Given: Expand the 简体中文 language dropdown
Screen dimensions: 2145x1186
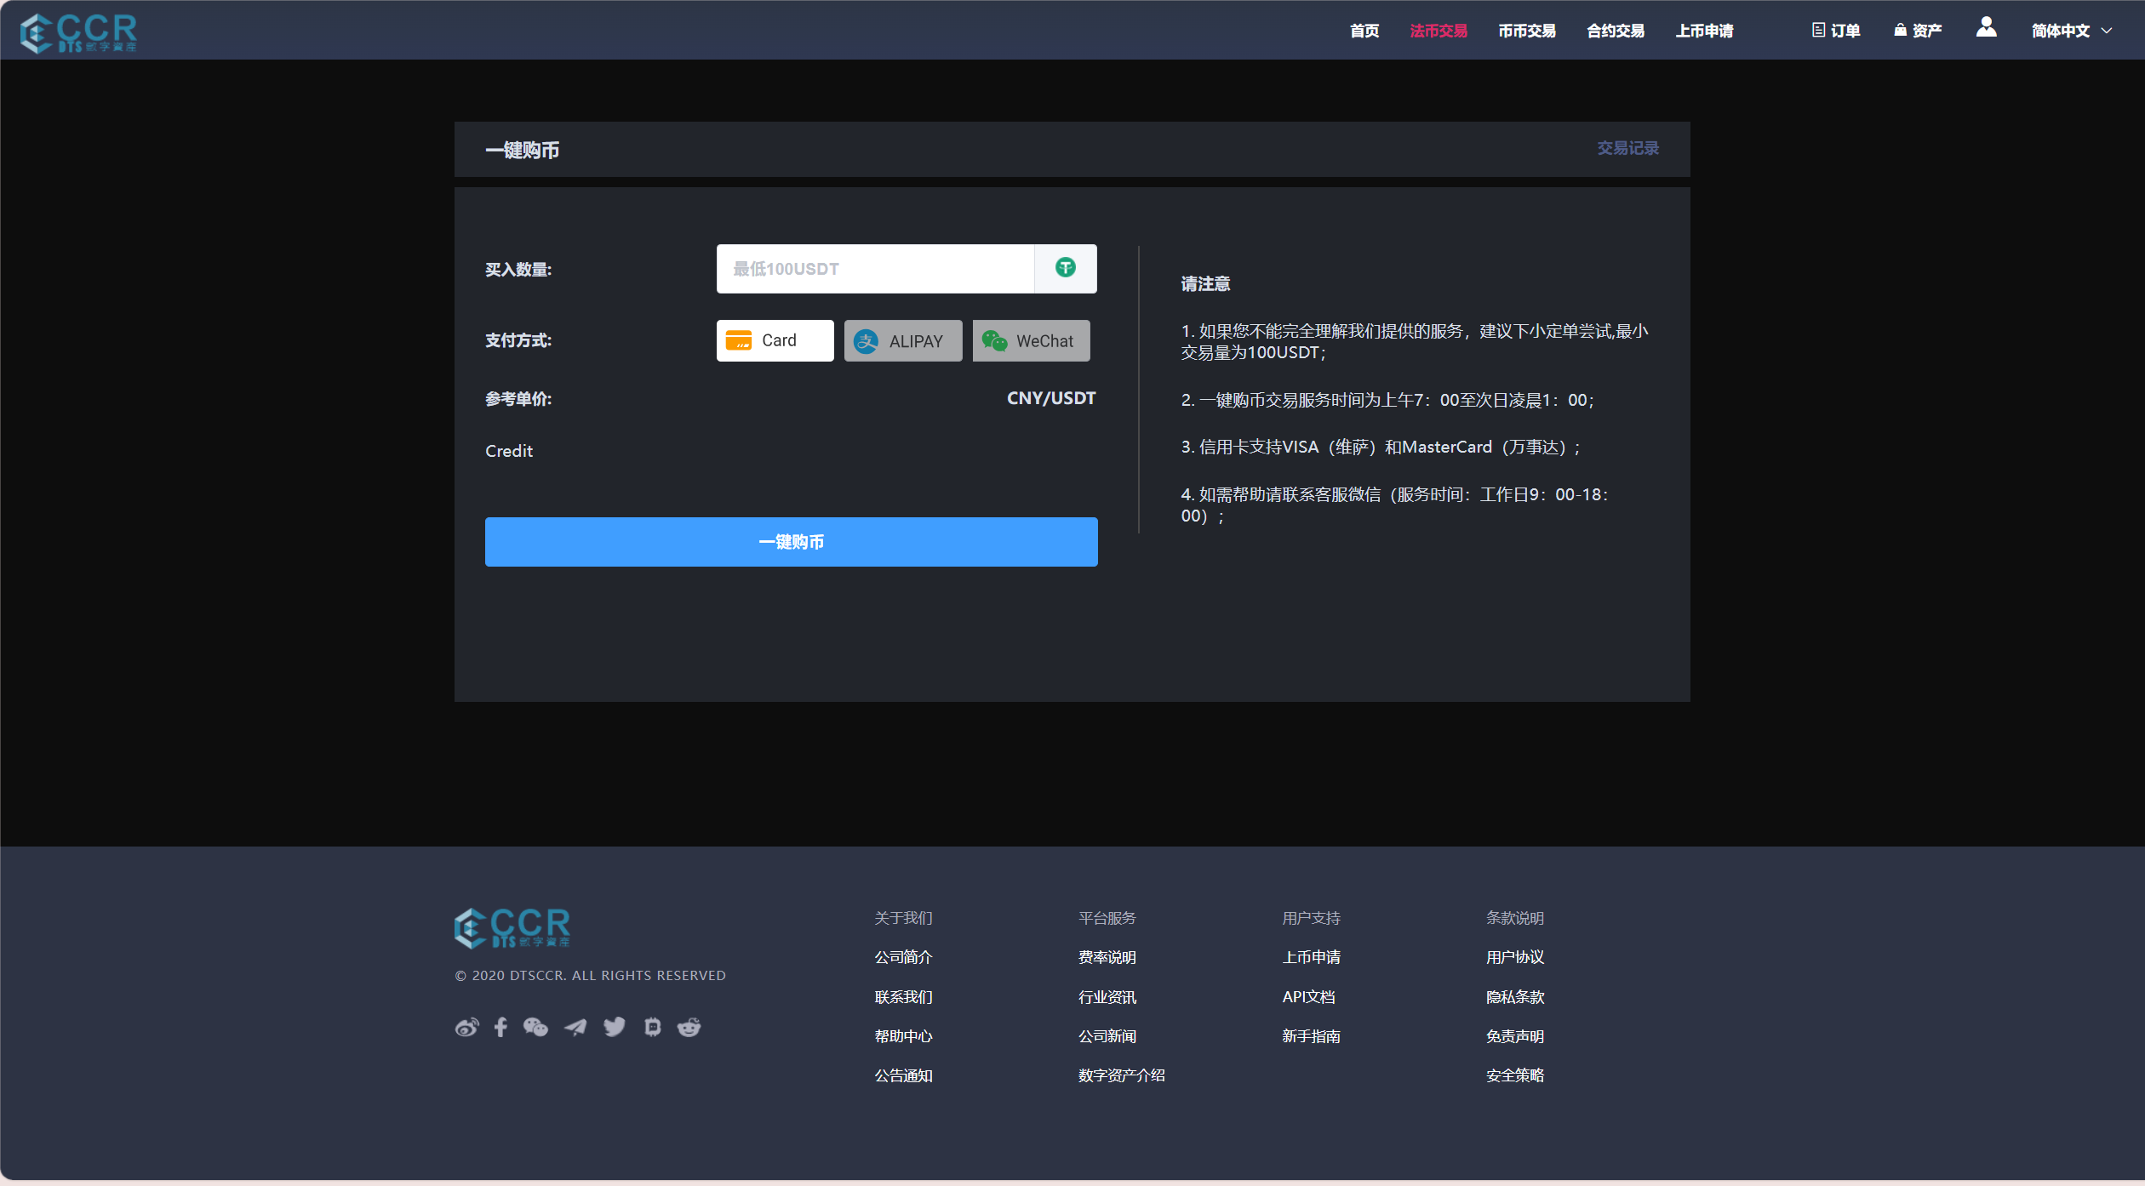Looking at the screenshot, I should coord(2071,31).
